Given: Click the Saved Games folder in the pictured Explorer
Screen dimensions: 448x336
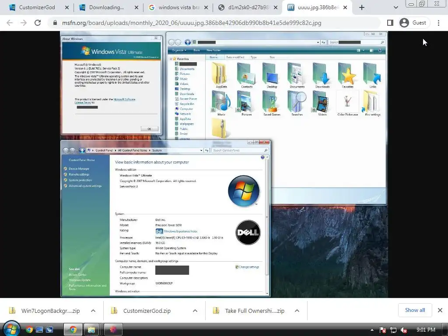Looking at the screenshot, I should [272, 103].
